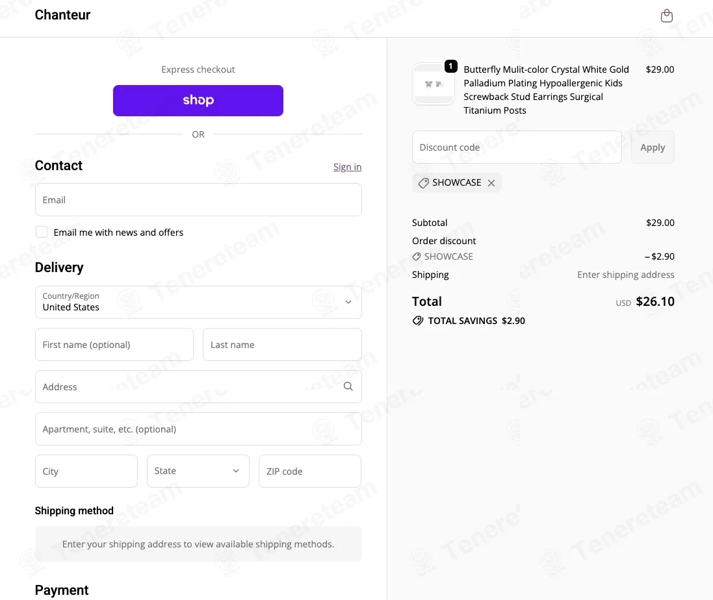Check Email me with news and offers
Viewport: 713px width, 600px height.
(x=42, y=232)
